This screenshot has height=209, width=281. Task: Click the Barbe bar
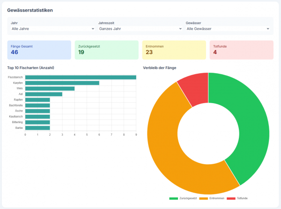(x=37, y=127)
